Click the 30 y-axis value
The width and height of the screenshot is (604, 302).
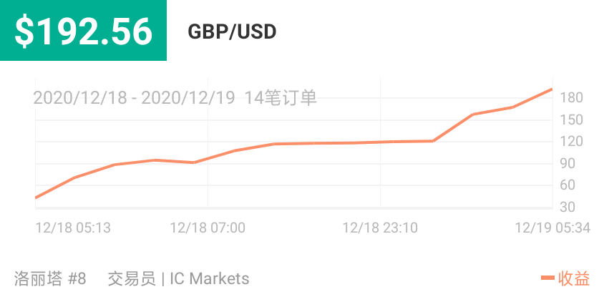(568, 207)
